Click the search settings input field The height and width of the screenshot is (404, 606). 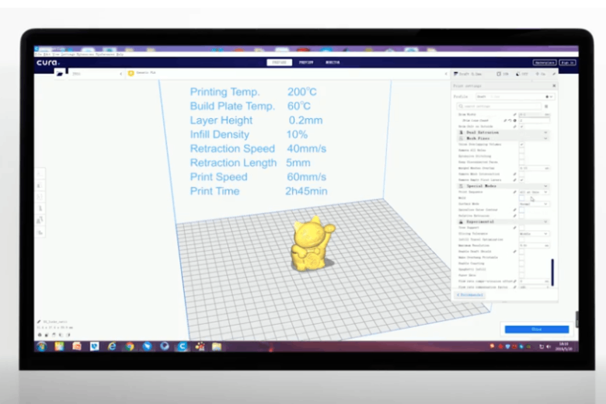pyautogui.click(x=497, y=106)
